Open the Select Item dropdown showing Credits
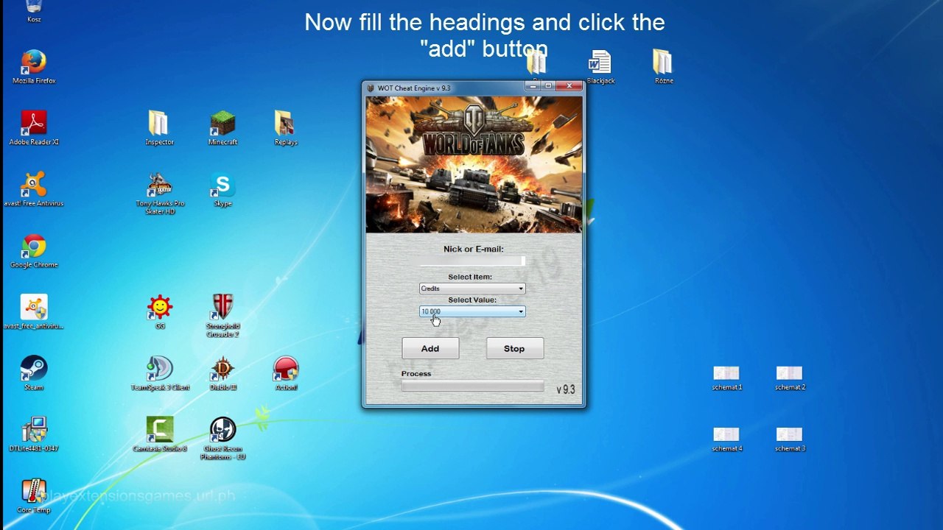Image resolution: width=943 pixels, height=530 pixels. point(472,289)
